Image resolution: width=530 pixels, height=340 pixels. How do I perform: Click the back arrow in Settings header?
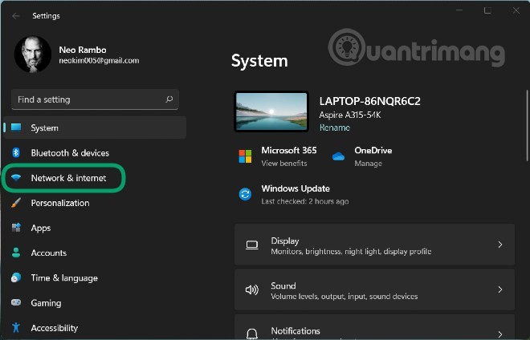pos(16,15)
